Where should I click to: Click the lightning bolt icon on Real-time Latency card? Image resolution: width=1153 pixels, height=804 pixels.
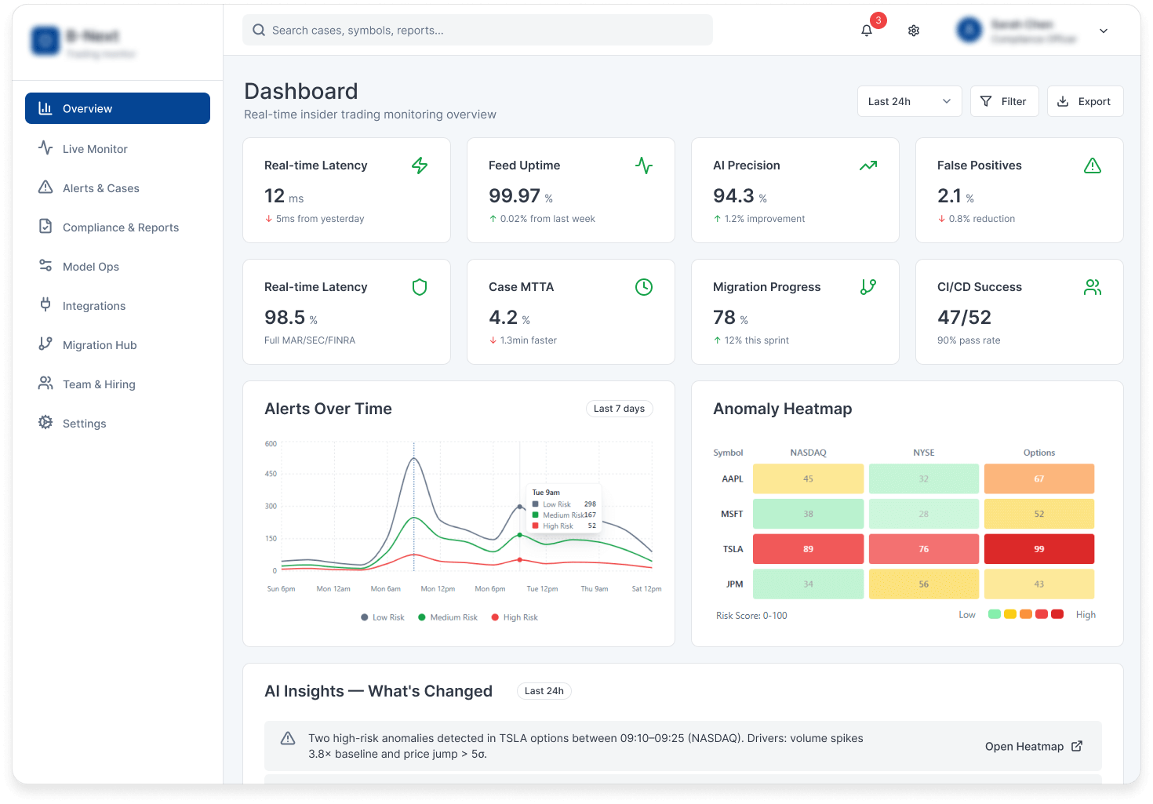click(x=420, y=166)
